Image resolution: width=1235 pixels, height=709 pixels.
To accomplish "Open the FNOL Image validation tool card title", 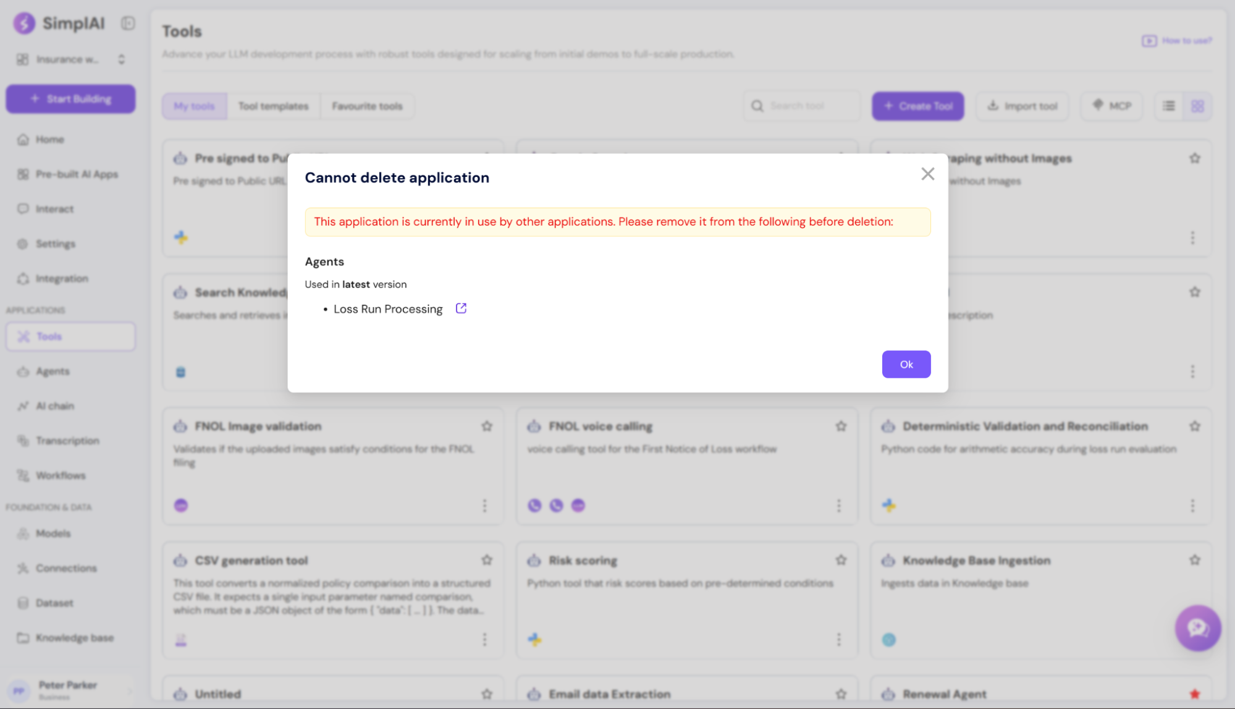I will (x=258, y=427).
